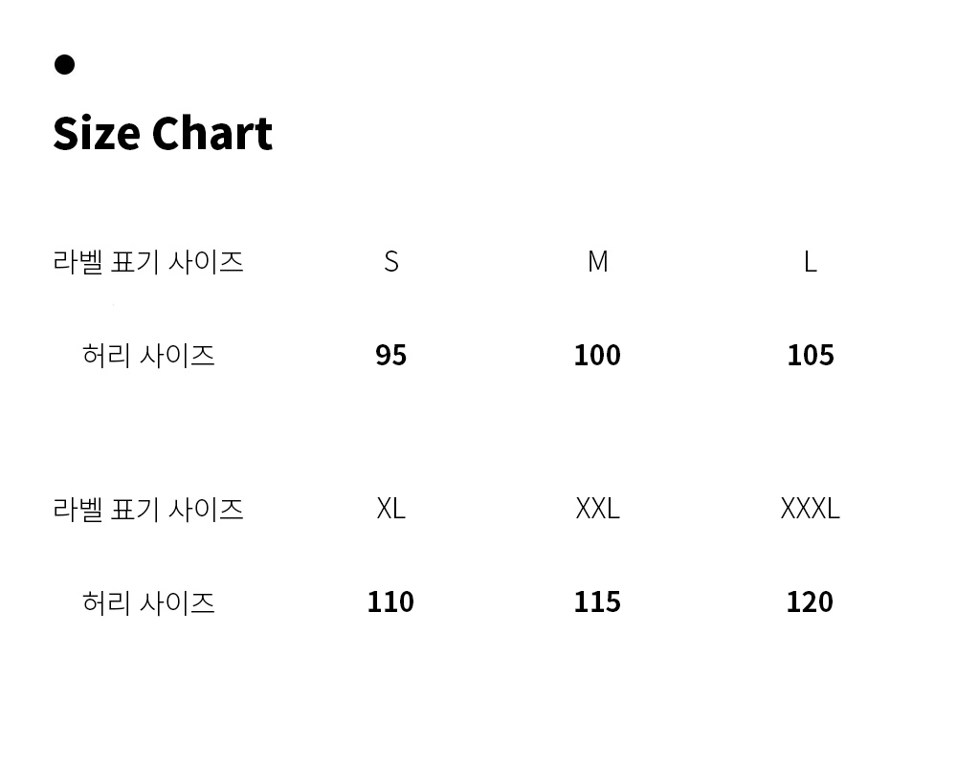
Task: Click the waist value 120
Action: (x=810, y=602)
